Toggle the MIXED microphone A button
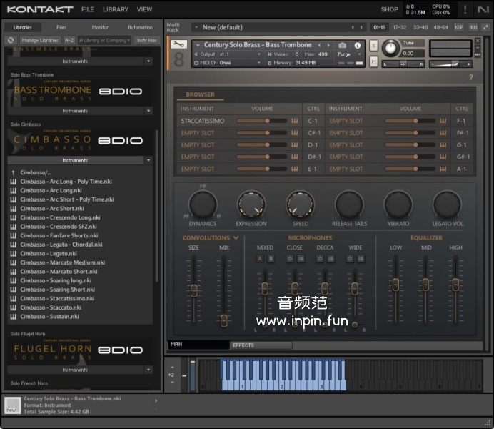The width and height of the screenshot is (494, 429). point(260,258)
